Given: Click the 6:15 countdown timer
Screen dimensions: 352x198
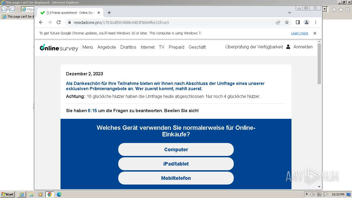Looking at the screenshot, I should pyautogui.click(x=92, y=111).
